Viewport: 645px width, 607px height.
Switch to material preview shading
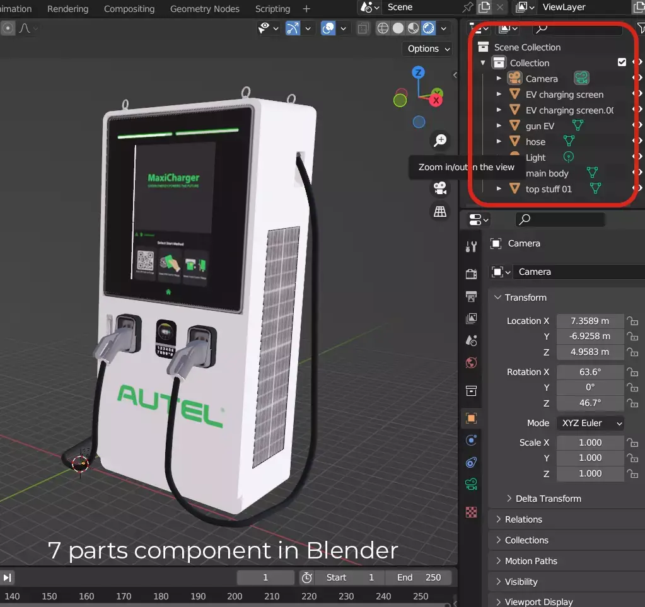[413, 28]
